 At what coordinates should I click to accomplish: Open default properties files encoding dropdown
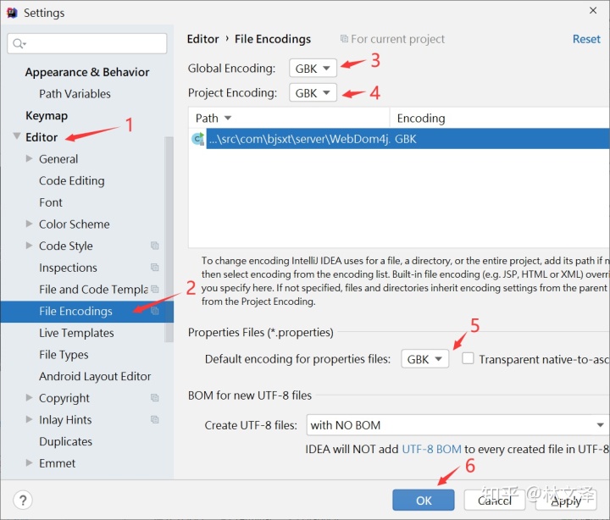click(424, 358)
